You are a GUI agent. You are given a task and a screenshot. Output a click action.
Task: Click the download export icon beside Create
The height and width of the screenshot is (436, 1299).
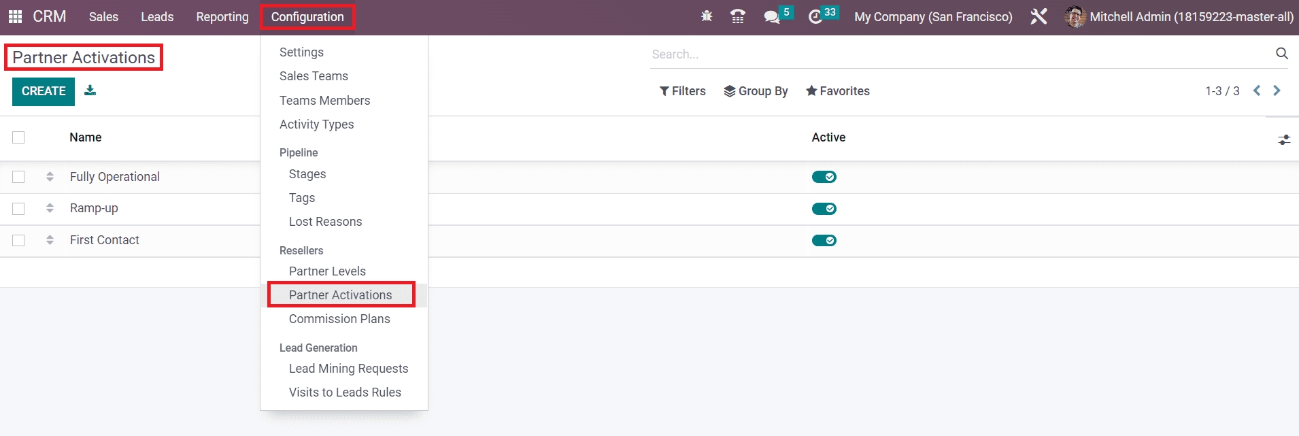tap(90, 90)
